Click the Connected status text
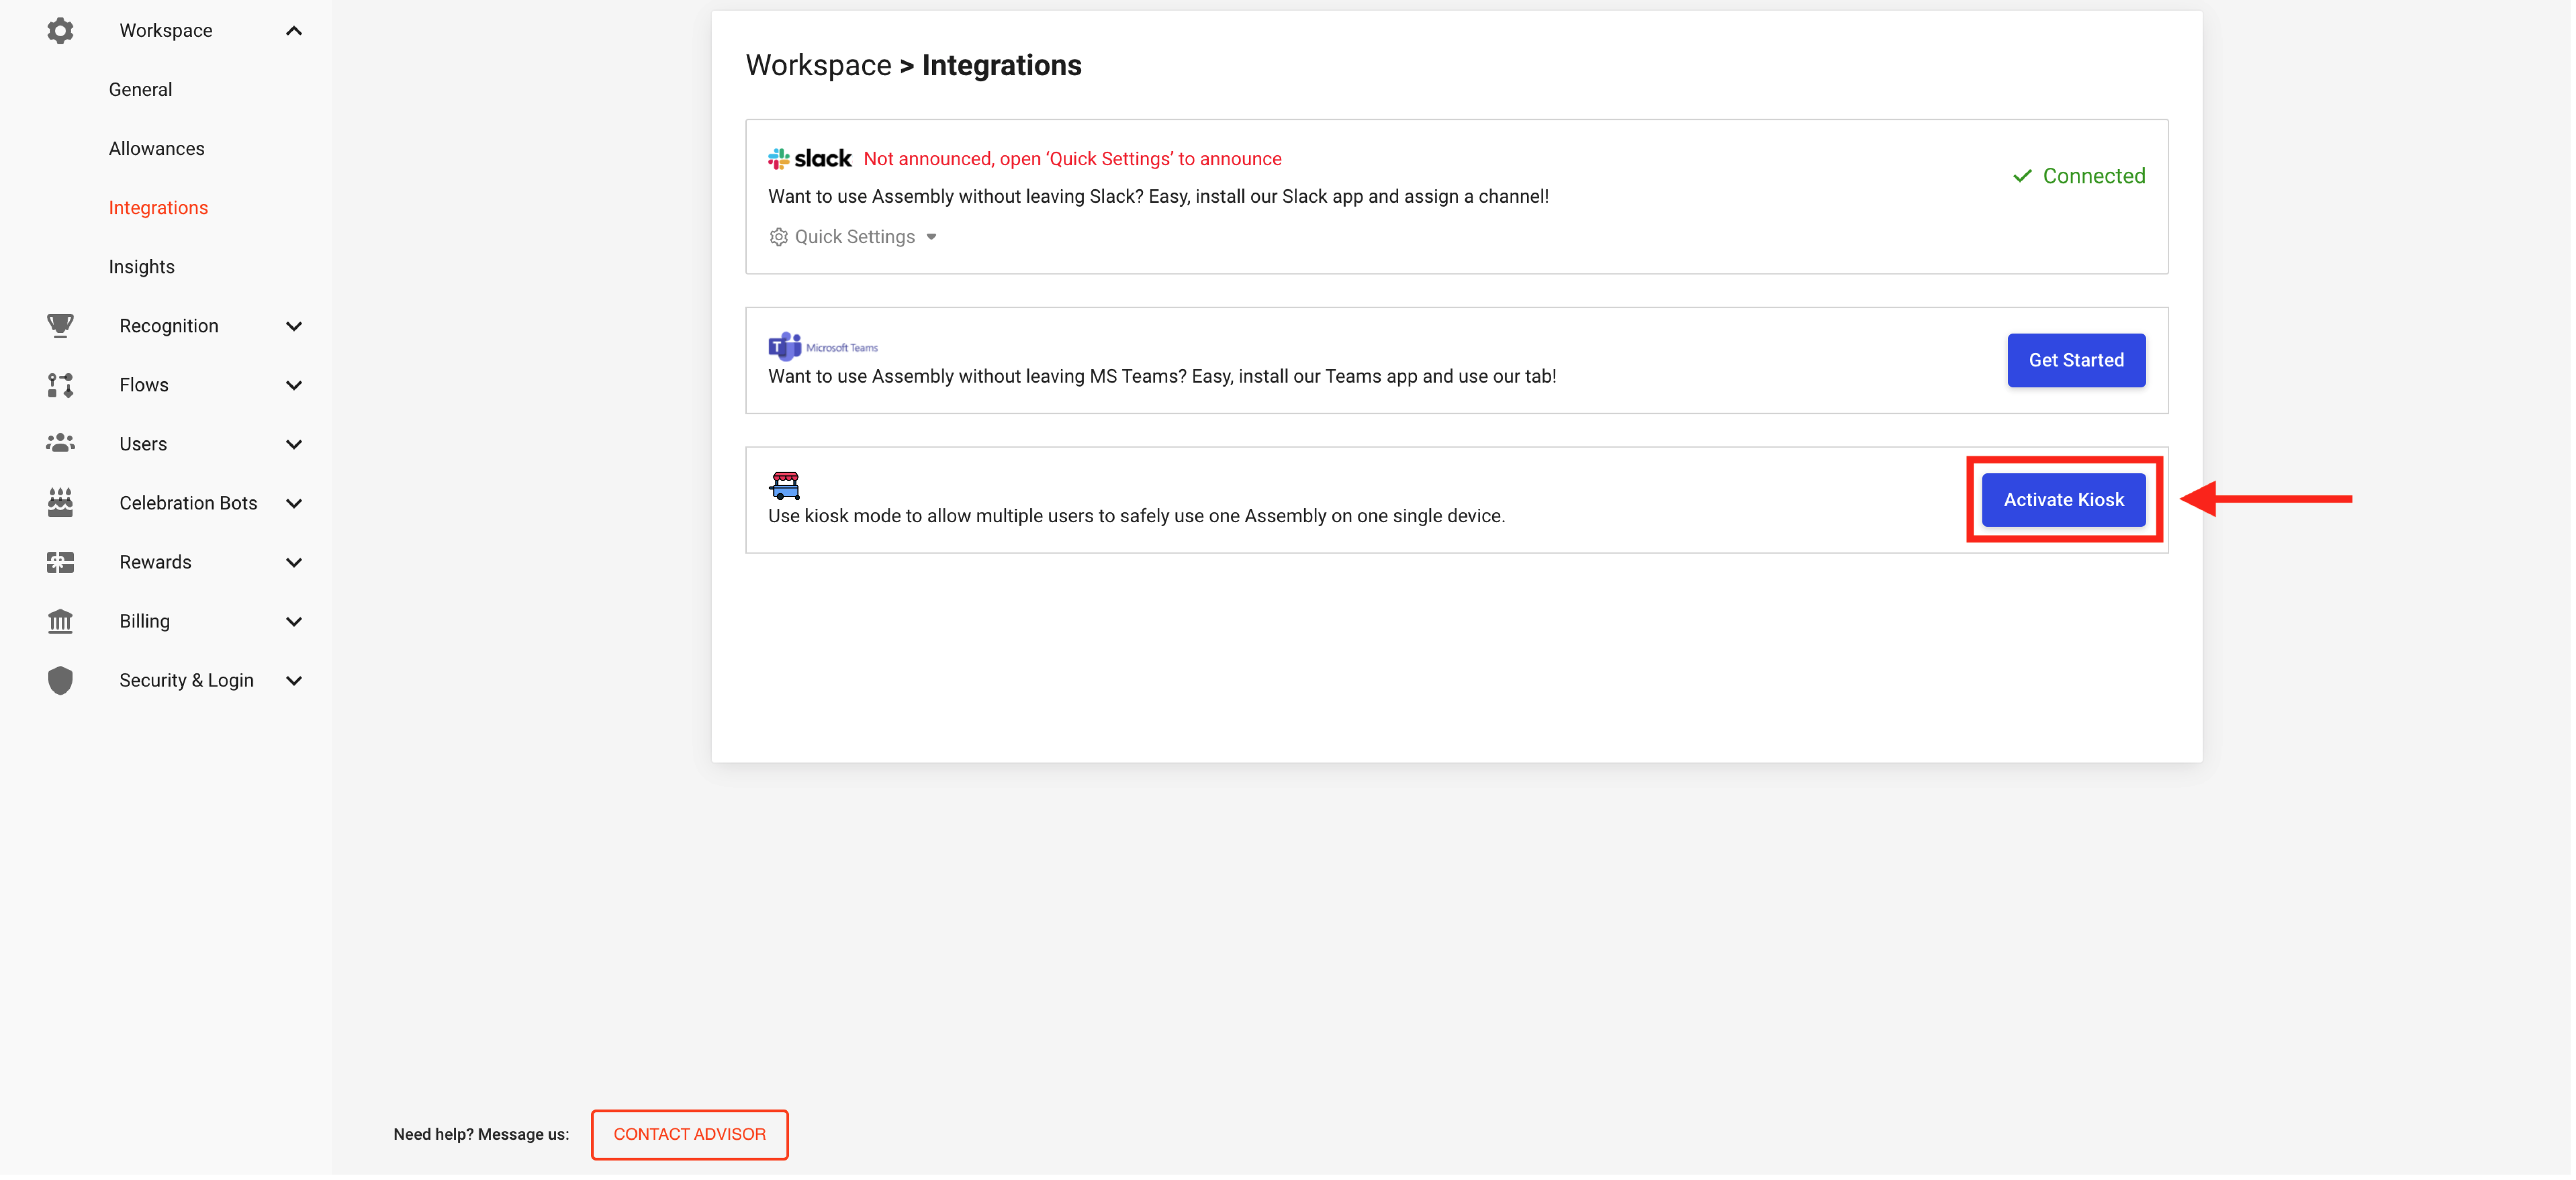Screen dimensions: 2576x1180 [2094, 176]
